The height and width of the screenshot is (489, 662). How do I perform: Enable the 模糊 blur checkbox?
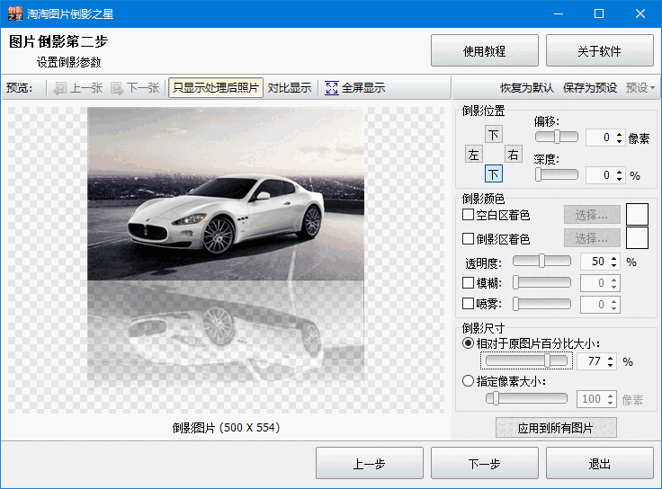click(x=468, y=282)
